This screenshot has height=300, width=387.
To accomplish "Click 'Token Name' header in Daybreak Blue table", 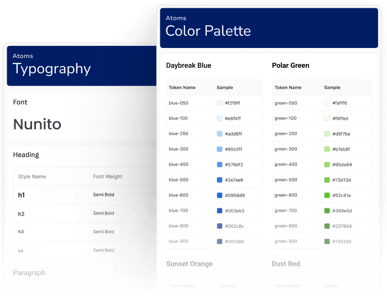I will [182, 87].
